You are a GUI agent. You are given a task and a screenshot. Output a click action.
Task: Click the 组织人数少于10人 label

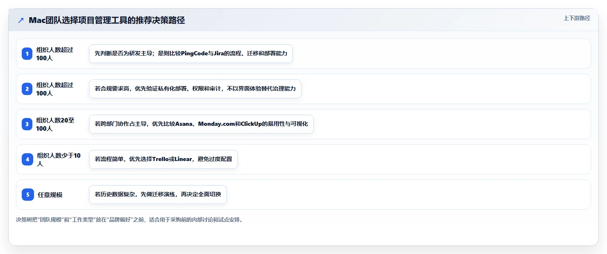(x=59, y=159)
